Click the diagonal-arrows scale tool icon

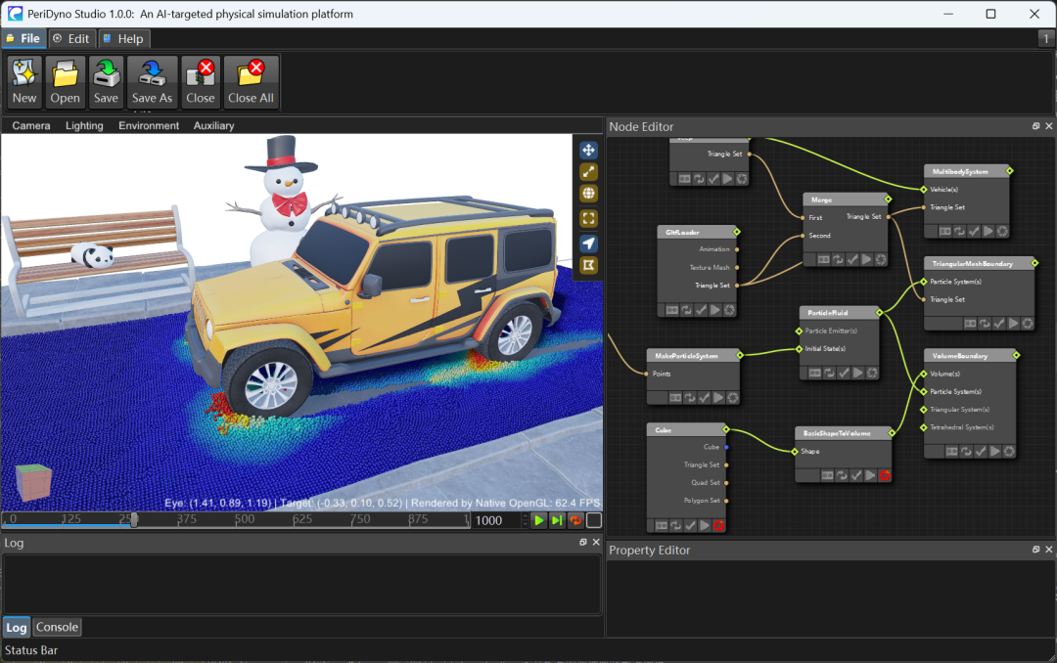pyautogui.click(x=588, y=172)
